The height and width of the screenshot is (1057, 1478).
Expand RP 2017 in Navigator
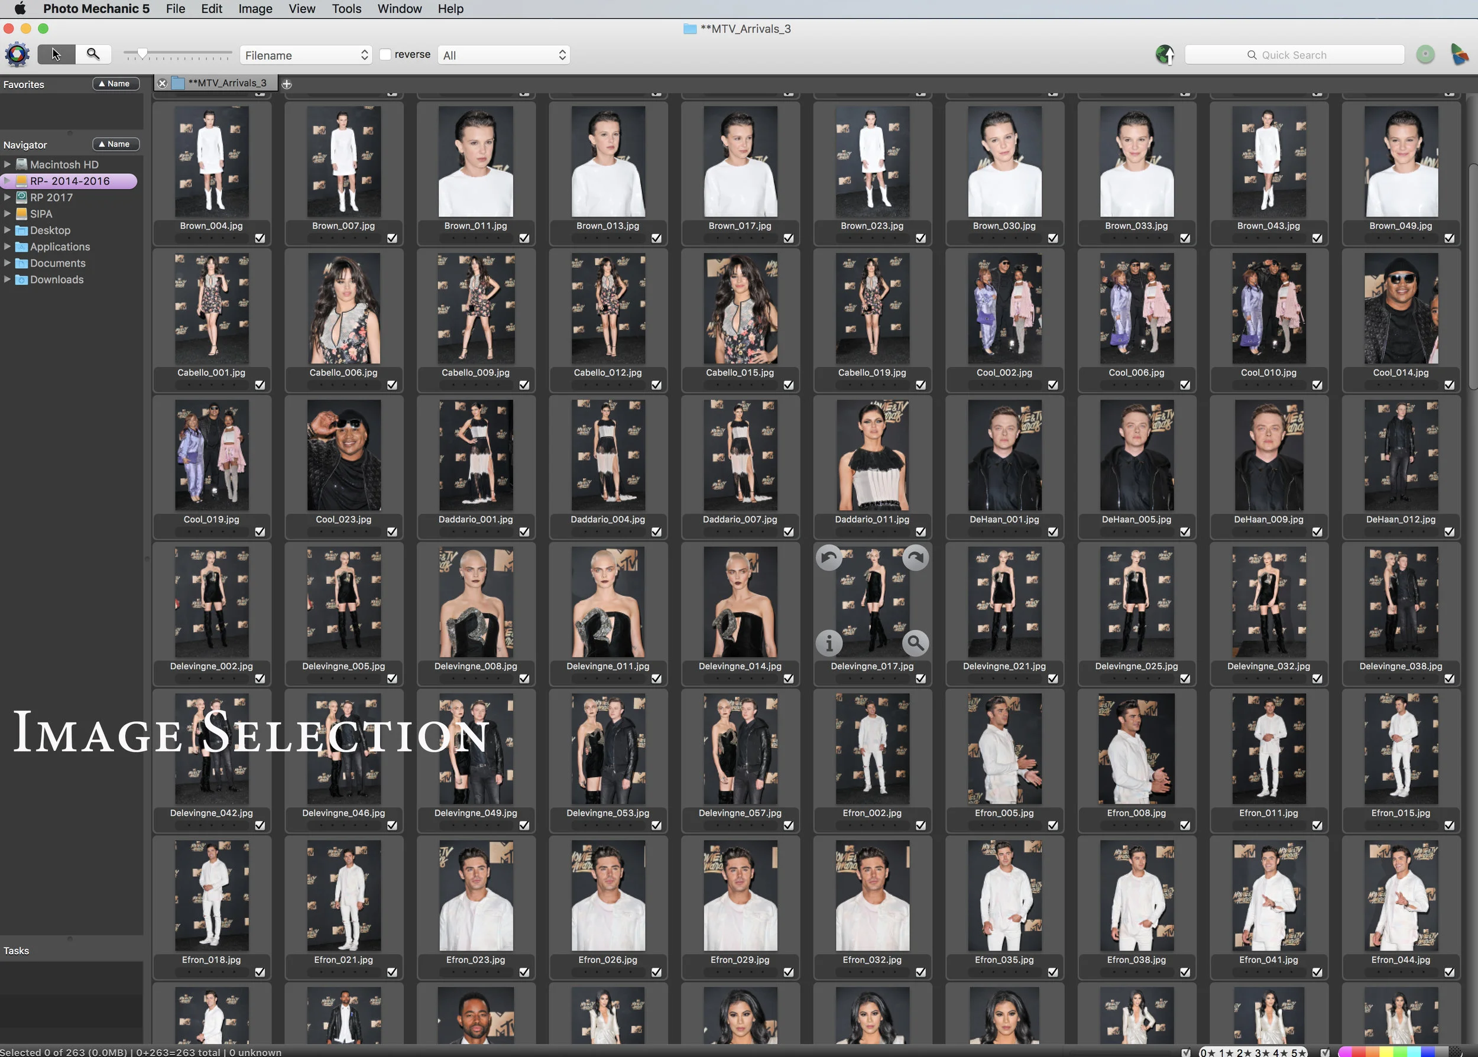pos(7,197)
